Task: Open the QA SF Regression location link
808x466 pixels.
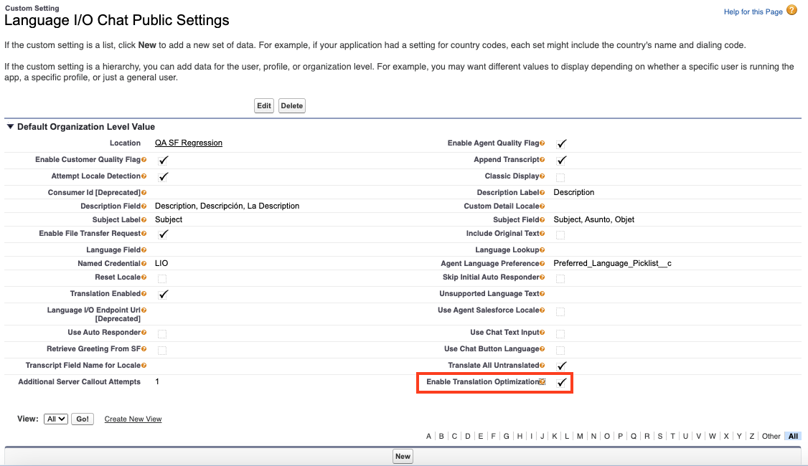Action: pyautogui.click(x=189, y=143)
